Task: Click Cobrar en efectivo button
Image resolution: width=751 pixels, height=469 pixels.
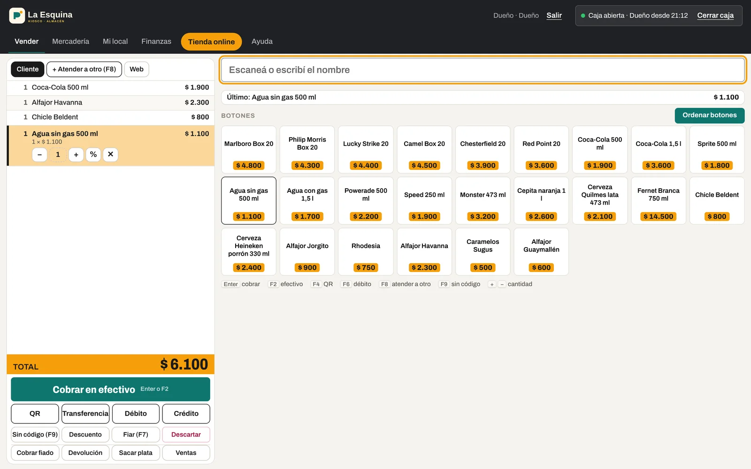Action: (x=110, y=389)
